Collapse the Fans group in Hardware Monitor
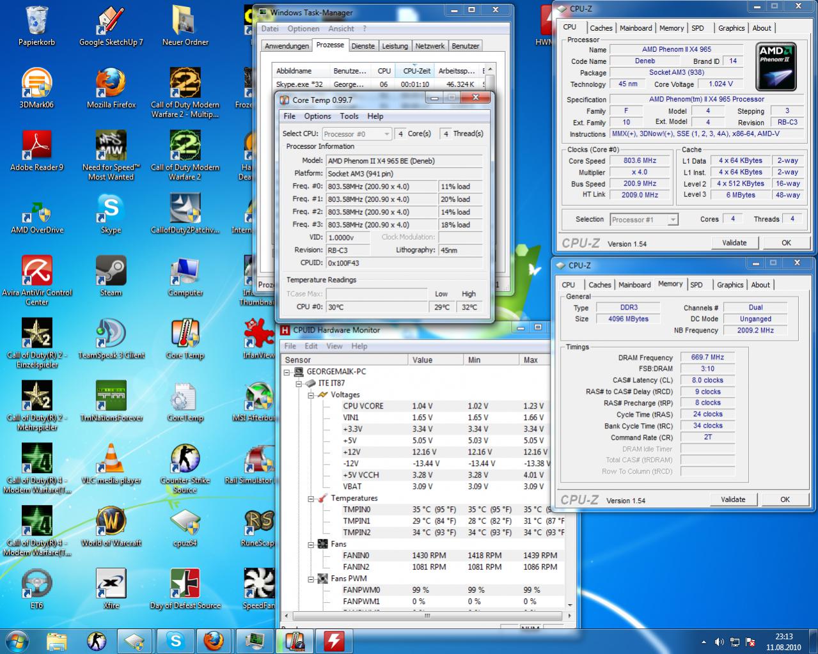 click(x=311, y=544)
